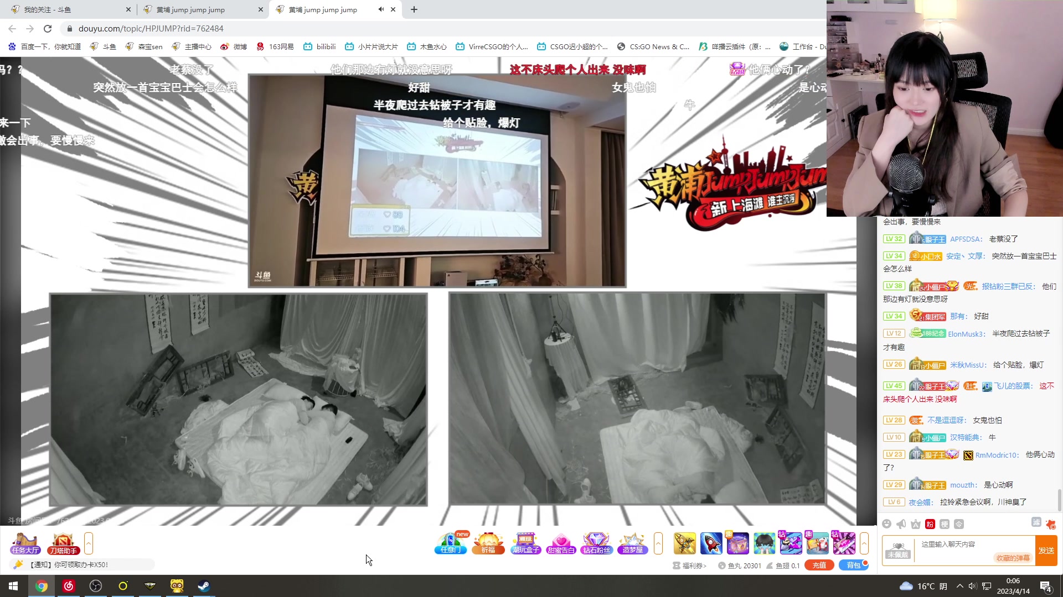This screenshot has height=597, width=1063.
Task: Open the 刀塔助手 Dota helper icon
Action: [x=63, y=543]
